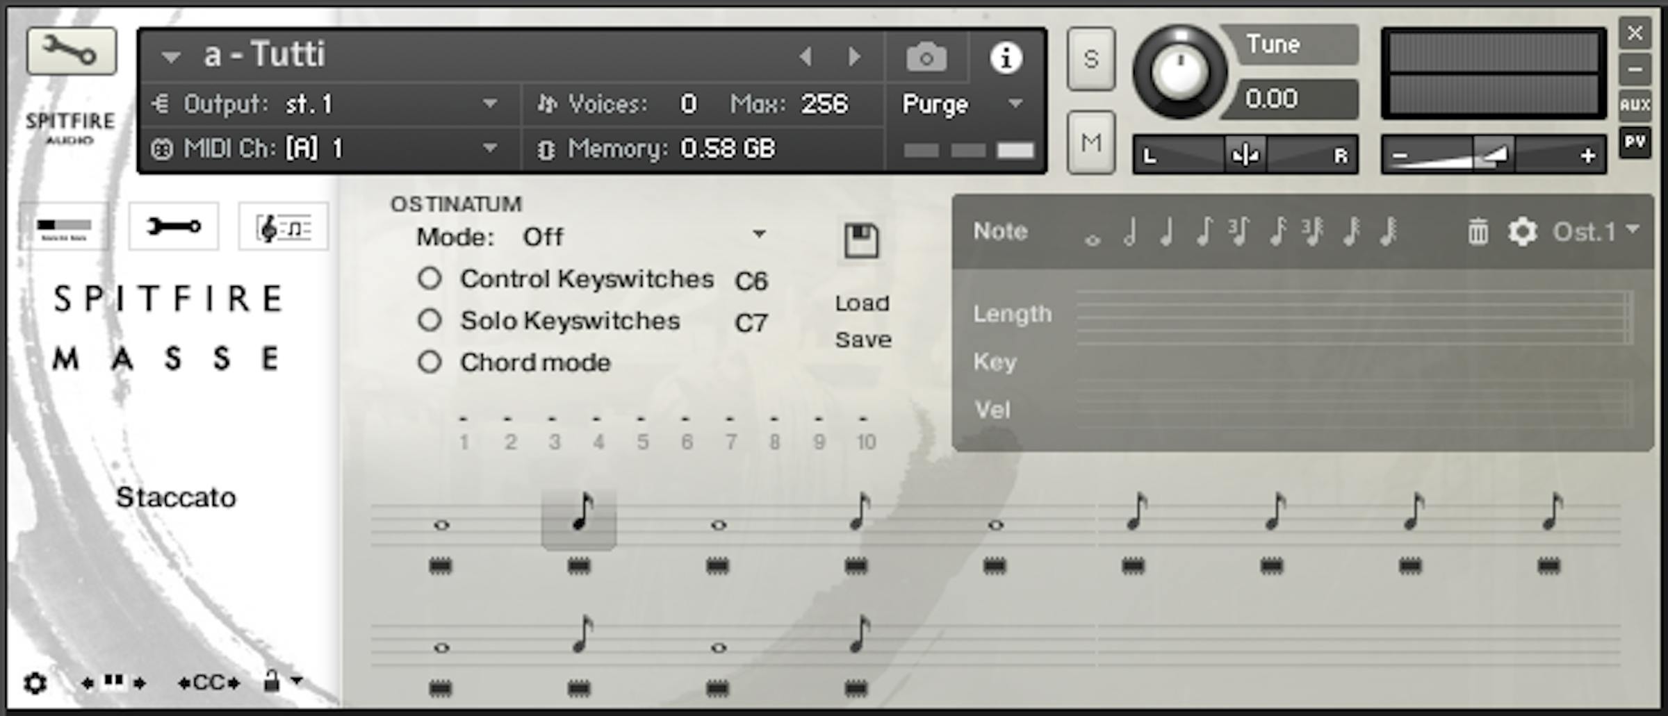
Task: Add a whole note to the pattern
Action: pyautogui.click(x=1093, y=240)
